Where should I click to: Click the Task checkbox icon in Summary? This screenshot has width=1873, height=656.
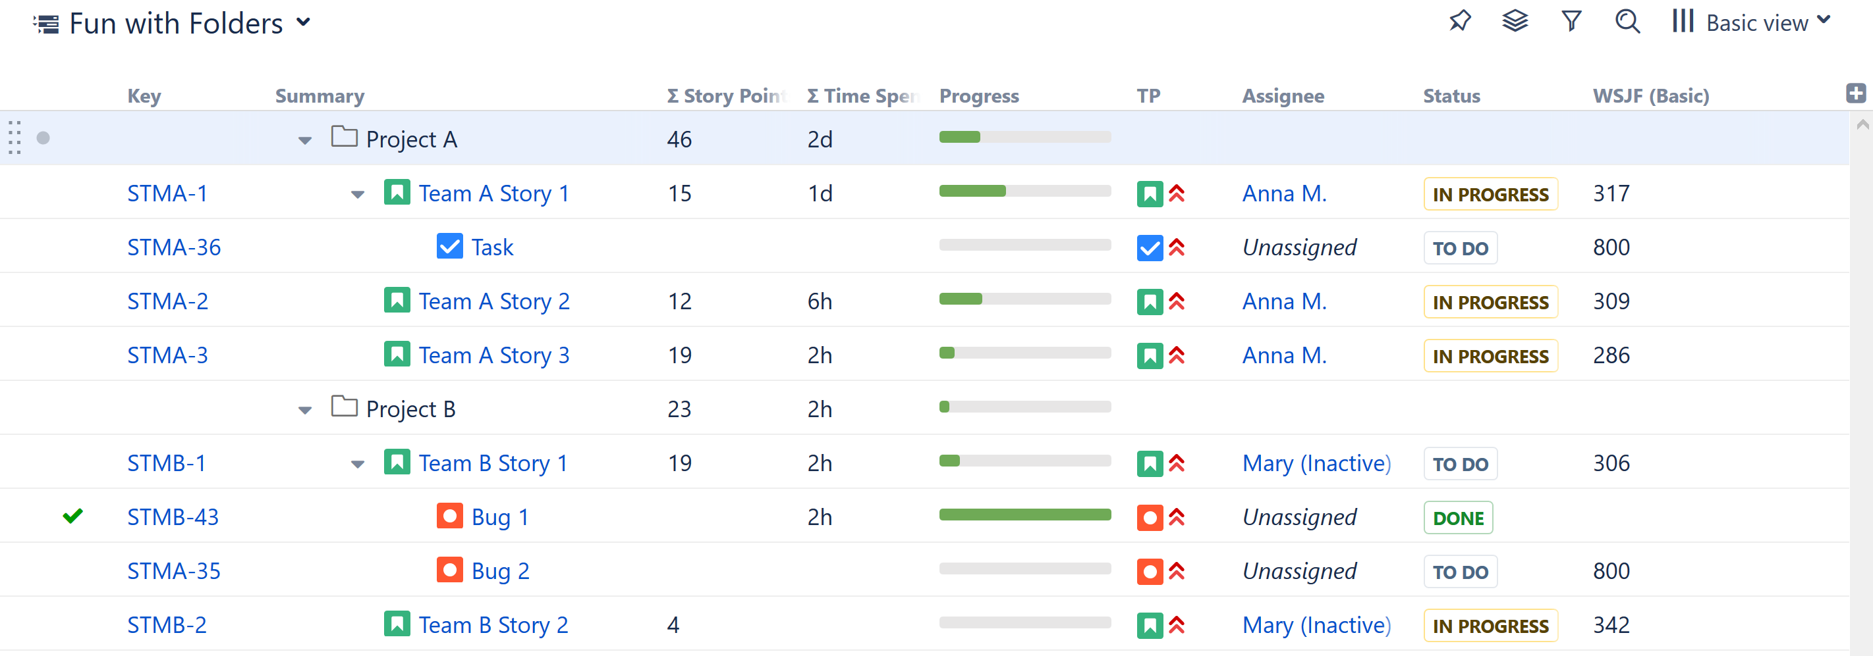(x=449, y=246)
